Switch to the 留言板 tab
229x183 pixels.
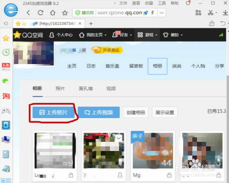coord(136,66)
